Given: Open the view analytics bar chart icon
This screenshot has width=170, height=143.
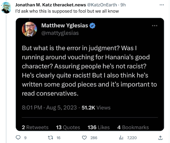Looking at the screenshot, I should pyautogui.click(x=121, y=138).
